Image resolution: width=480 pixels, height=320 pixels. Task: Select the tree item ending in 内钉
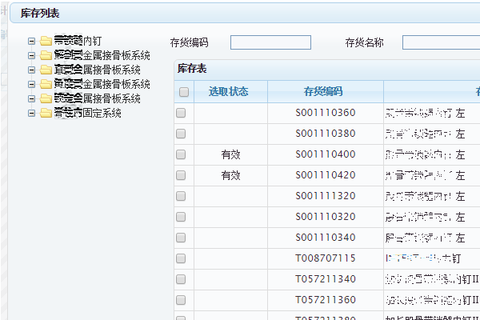[78, 41]
